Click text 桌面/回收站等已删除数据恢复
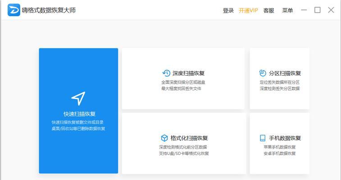 tap(78, 129)
